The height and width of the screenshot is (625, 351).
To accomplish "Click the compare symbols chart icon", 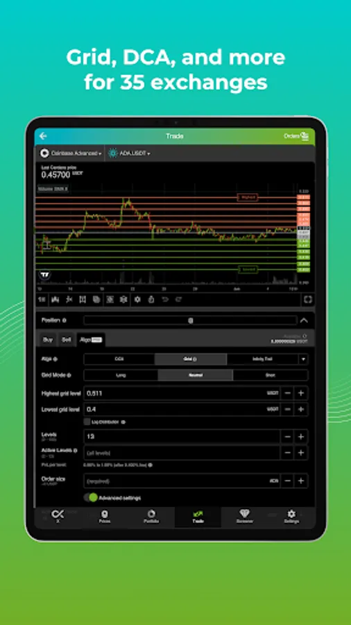I will point(69,299).
